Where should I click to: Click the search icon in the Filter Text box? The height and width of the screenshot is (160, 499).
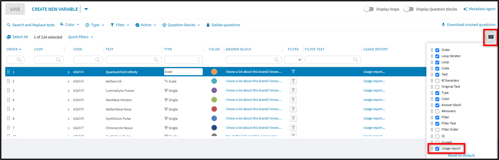pos(355,60)
